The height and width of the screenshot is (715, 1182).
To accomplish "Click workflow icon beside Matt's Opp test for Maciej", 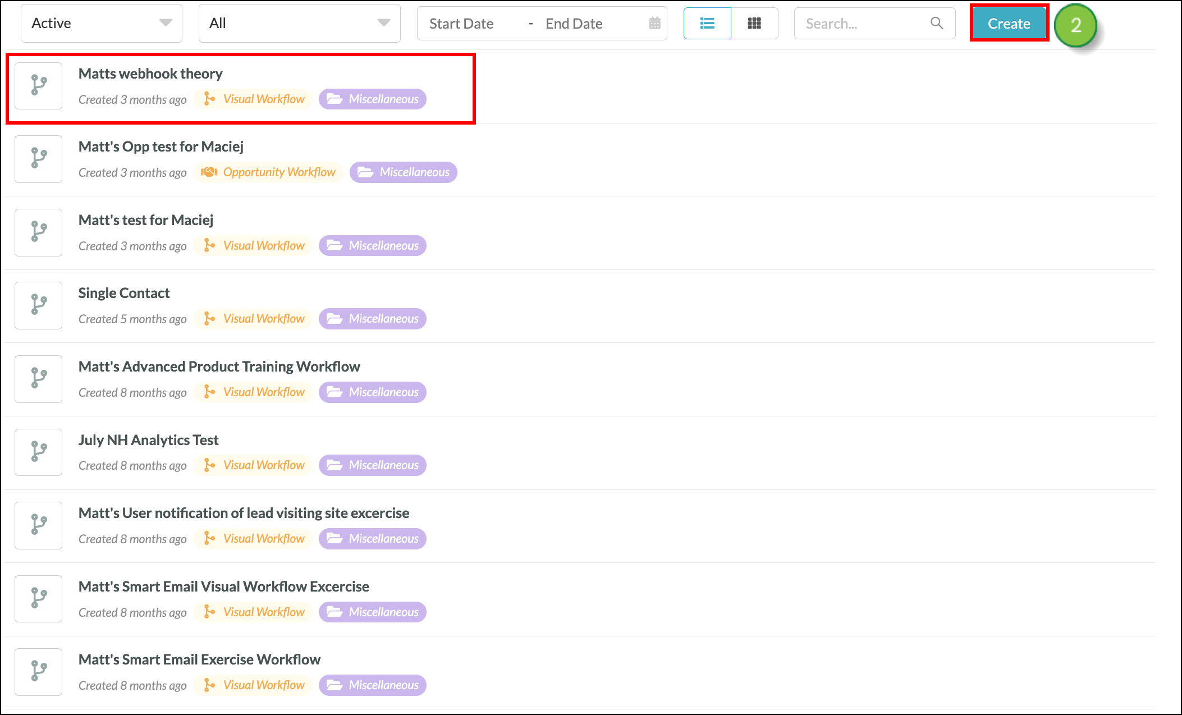I will [38, 158].
